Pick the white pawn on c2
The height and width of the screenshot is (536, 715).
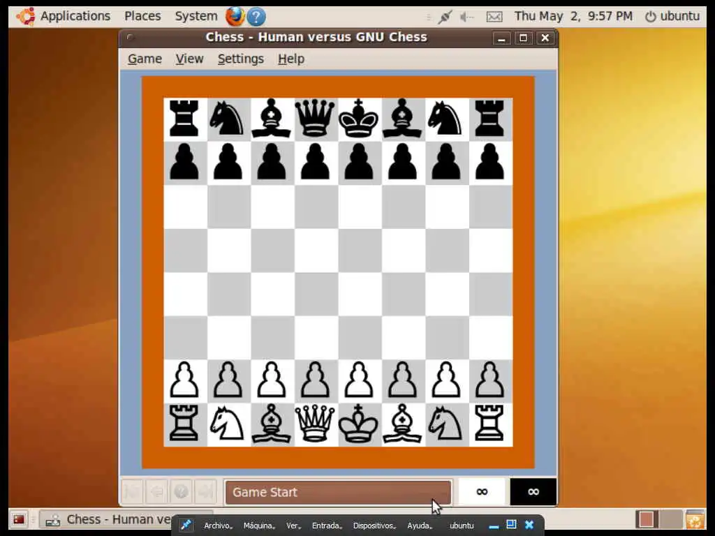click(x=272, y=380)
